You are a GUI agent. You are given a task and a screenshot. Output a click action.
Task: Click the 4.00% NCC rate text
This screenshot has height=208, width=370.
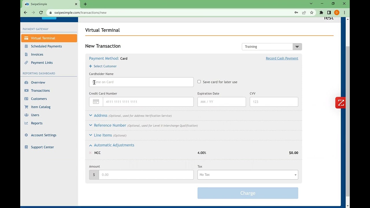pyautogui.click(x=202, y=153)
